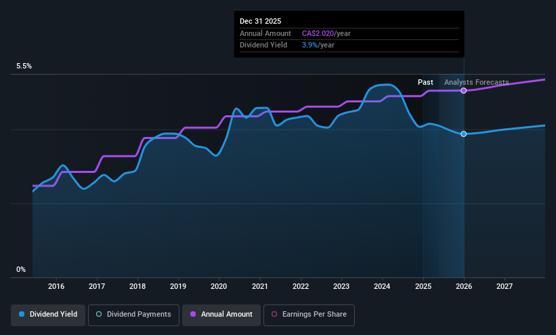556x335 pixels.
Task: Select the blue Dividend Yield data point marker
Action: click(463, 134)
